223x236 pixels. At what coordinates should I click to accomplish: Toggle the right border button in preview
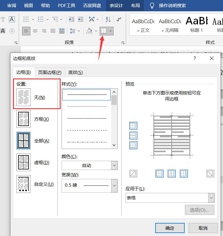pyautogui.click(x=184, y=174)
